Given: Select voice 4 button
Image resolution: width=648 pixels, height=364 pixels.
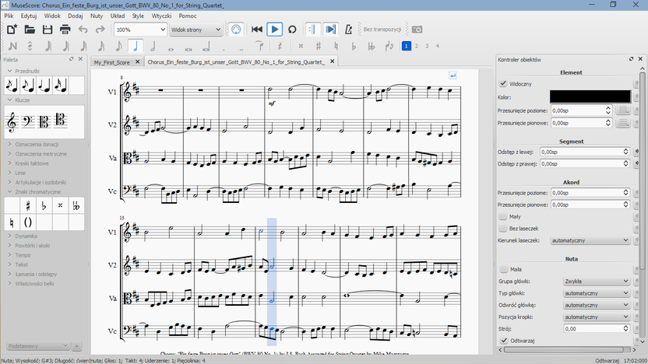Looking at the screenshot, I should tap(437, 46).
